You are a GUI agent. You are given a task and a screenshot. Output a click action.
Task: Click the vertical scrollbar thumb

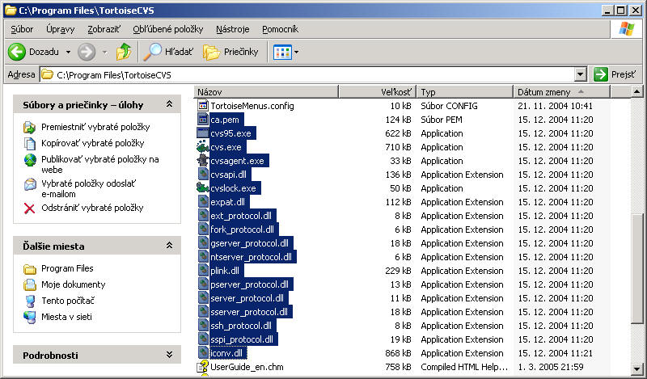(x=636, y=268)
